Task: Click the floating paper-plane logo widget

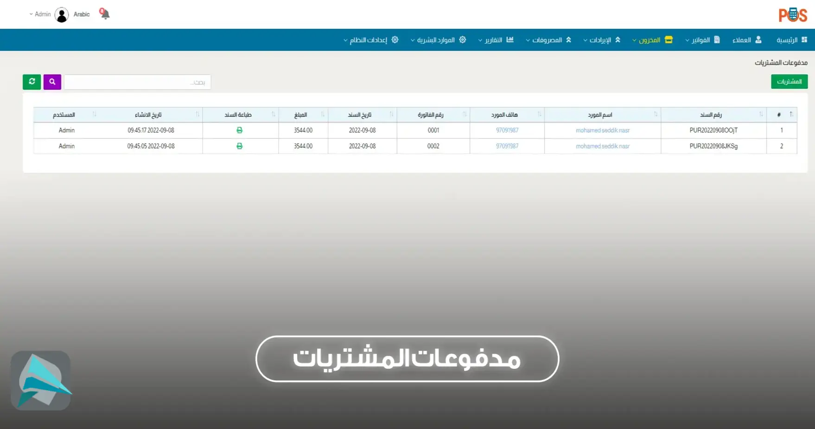Action: 41,380
